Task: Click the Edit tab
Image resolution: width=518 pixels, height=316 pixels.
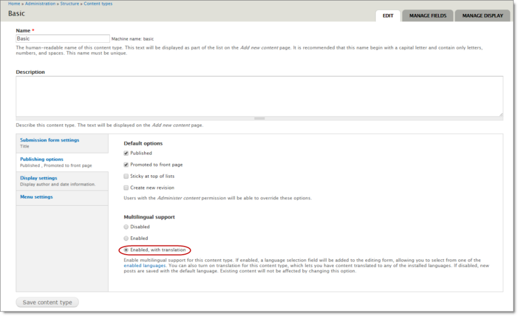Action: (x=388, y=16)
